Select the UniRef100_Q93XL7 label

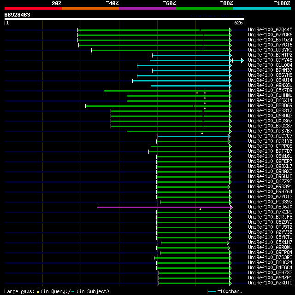click(270, 167)
